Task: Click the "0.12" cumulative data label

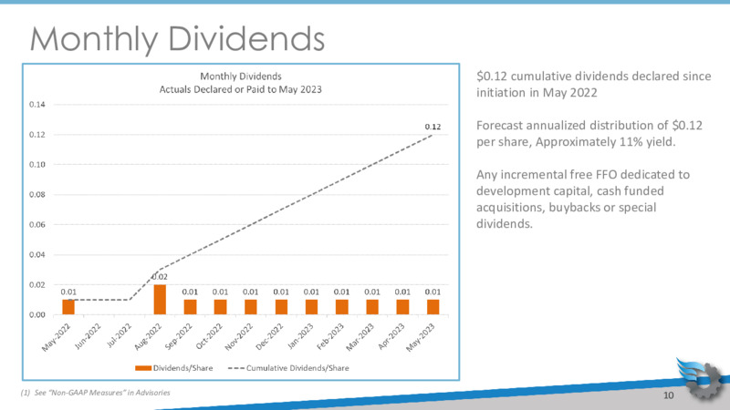Action: 433,127
